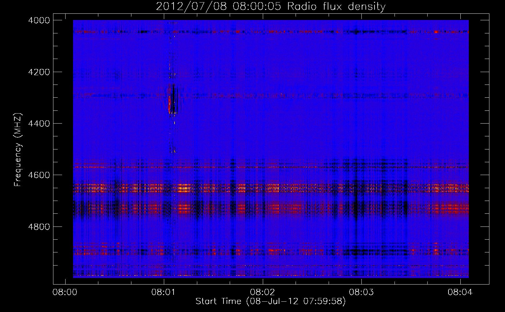
Task: Click the '4400' frequency axis label
Action: 39,124
